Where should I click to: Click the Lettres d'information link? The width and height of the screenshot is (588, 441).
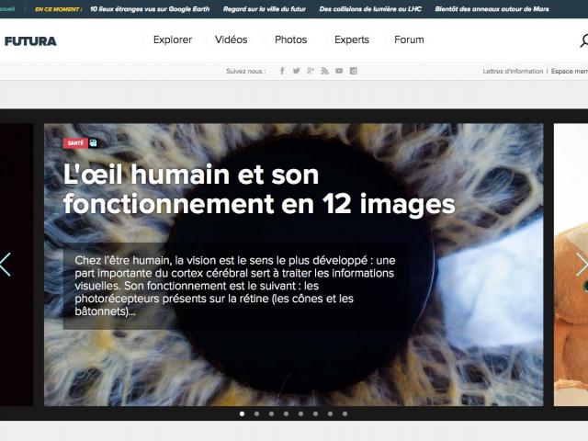513,72
